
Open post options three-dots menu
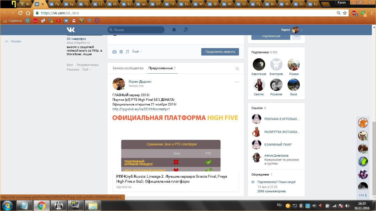coord(237,82)
